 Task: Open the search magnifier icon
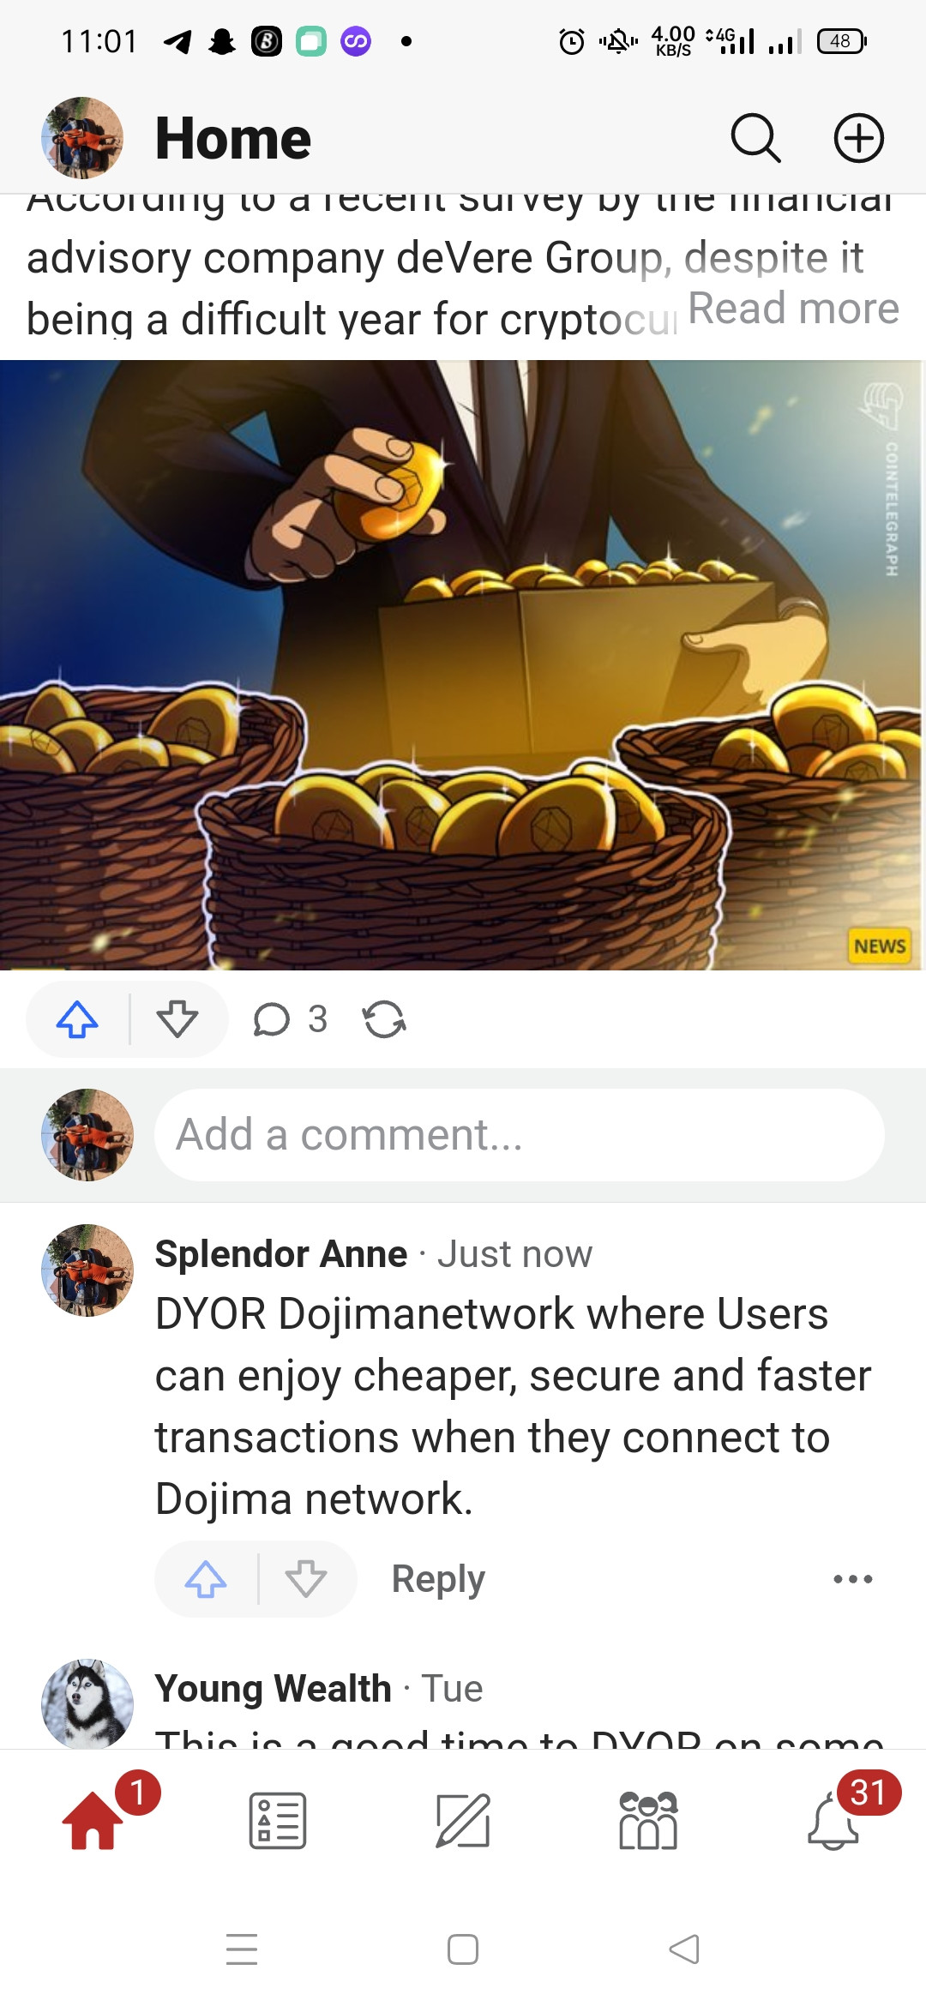pyautogui.click(x=755, y=138)
